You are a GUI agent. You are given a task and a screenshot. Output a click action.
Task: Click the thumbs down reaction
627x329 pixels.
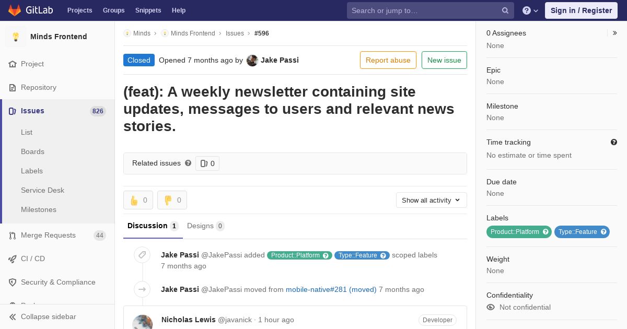172,200
